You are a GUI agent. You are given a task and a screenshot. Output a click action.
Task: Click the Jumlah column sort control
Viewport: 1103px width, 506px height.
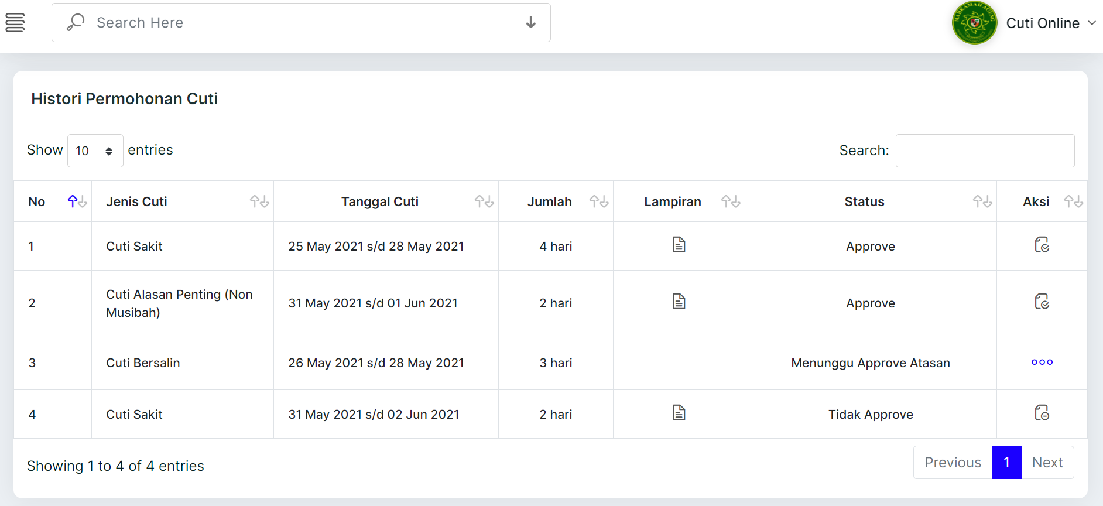pos(599,201)
